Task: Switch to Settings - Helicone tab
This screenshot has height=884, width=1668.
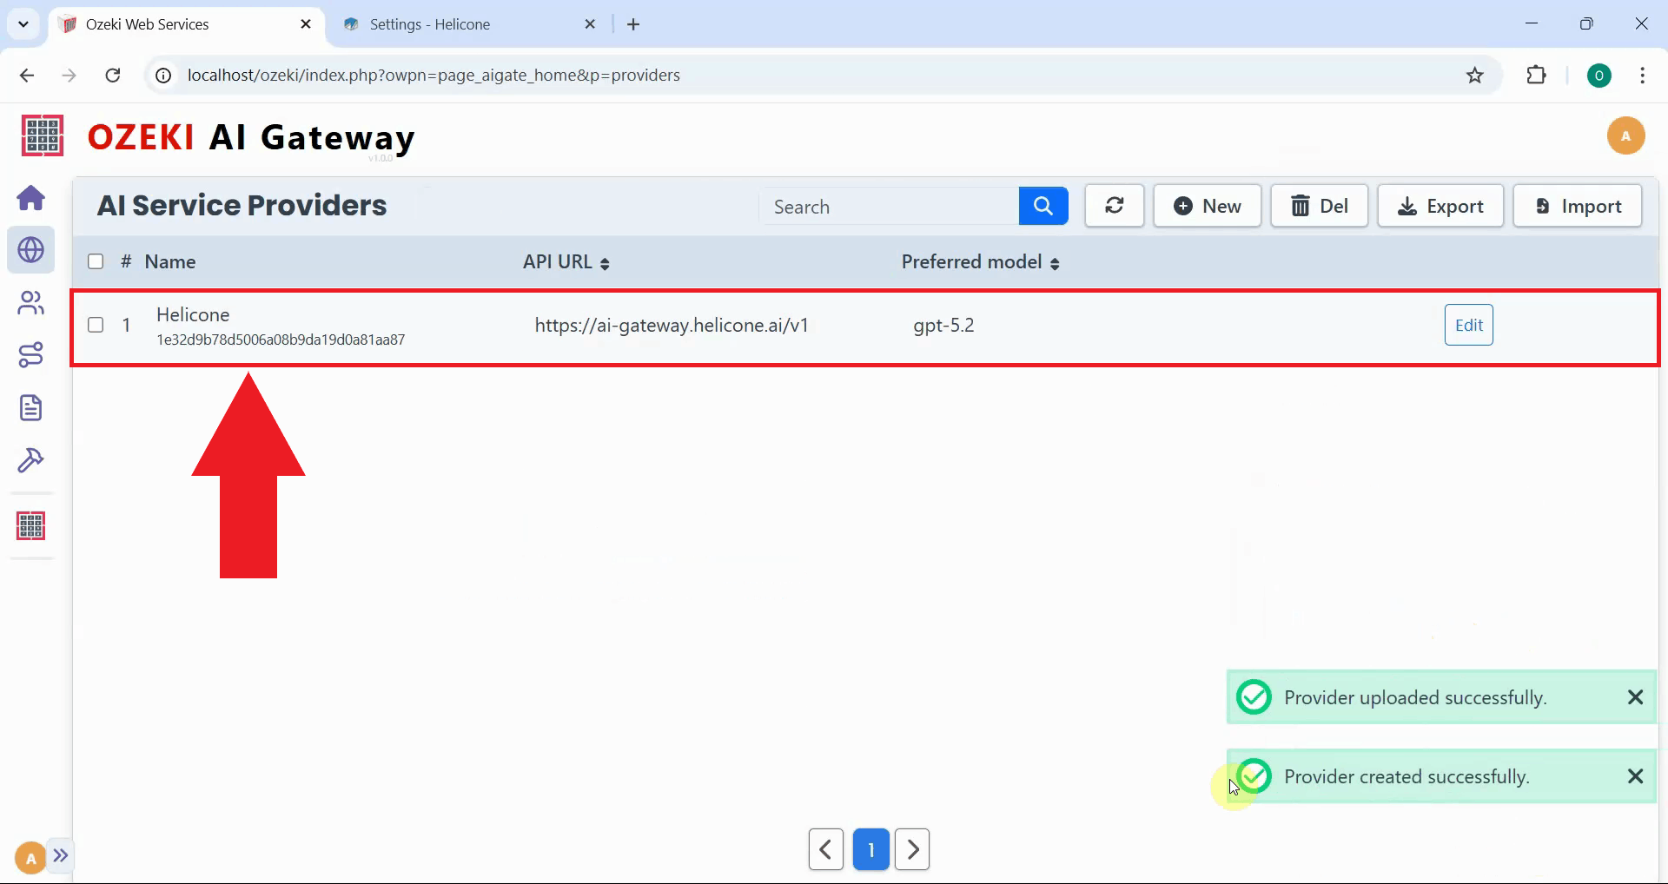Action: point(430,24)
